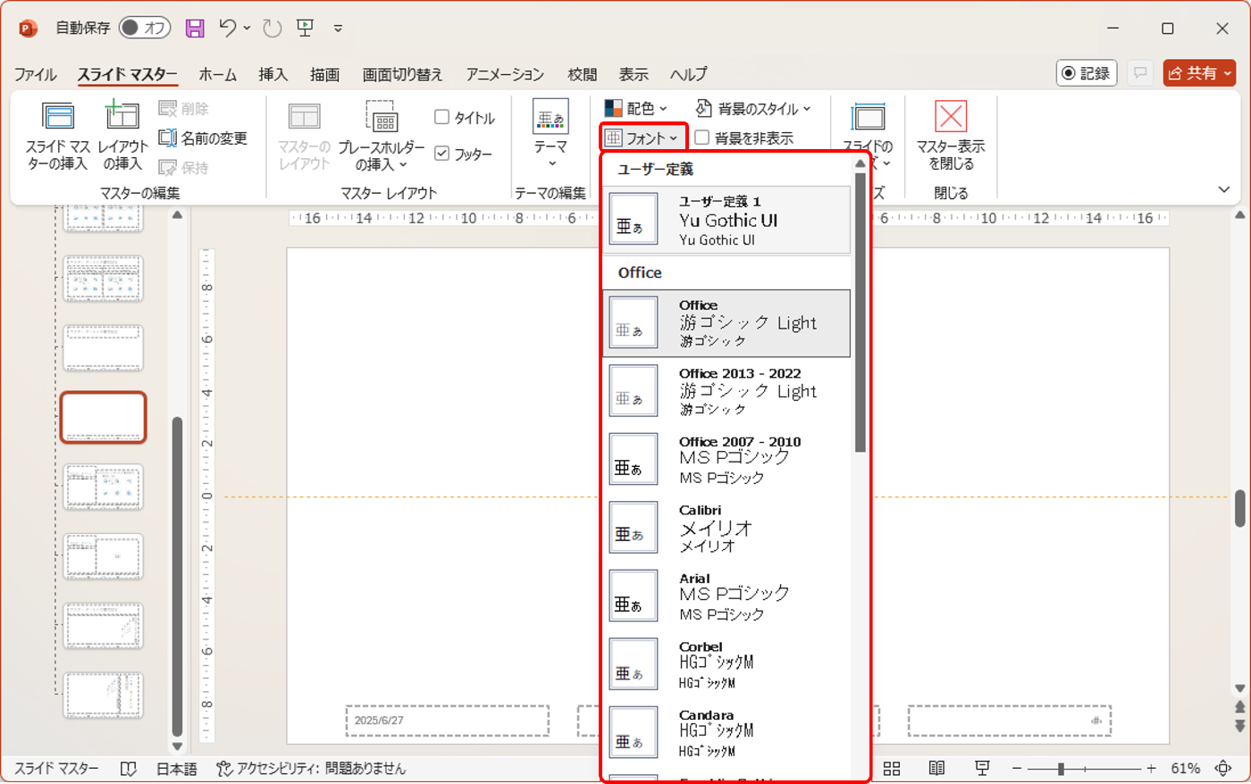1251x784 pixels.
Task: Open the ファイル tab
Action: tap(36, 74)
